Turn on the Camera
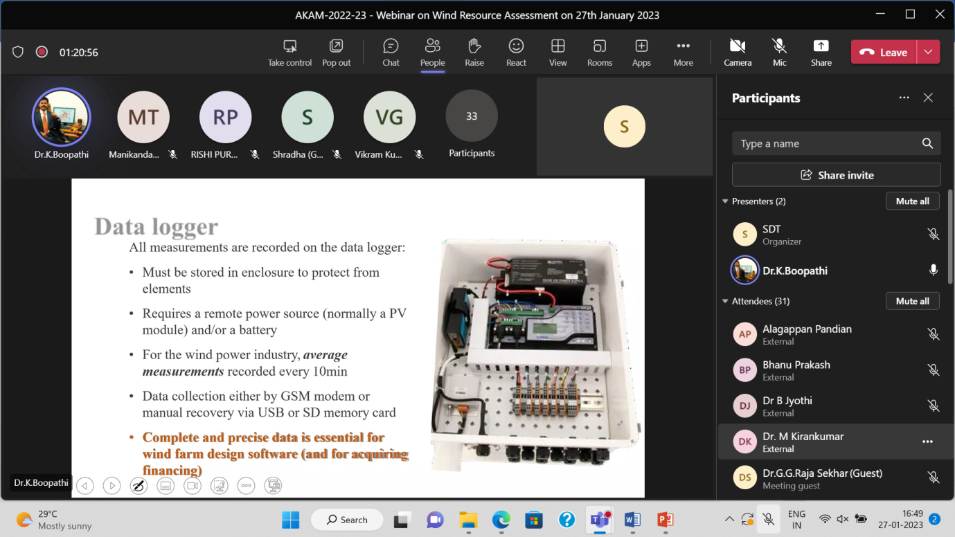The image size is (955, 537). coord(738,52)
